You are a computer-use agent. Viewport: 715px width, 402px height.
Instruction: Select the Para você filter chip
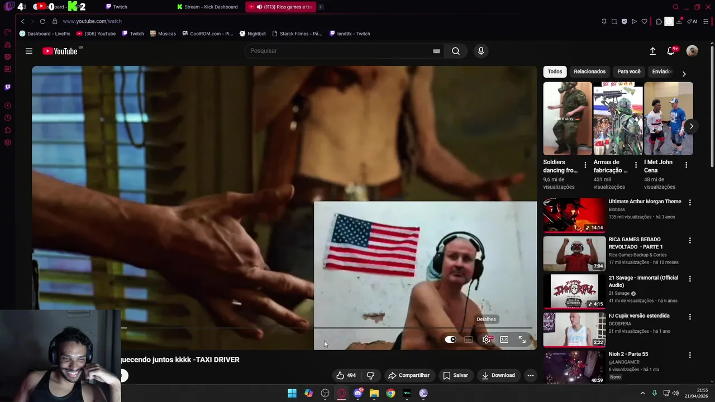(629, 71)
